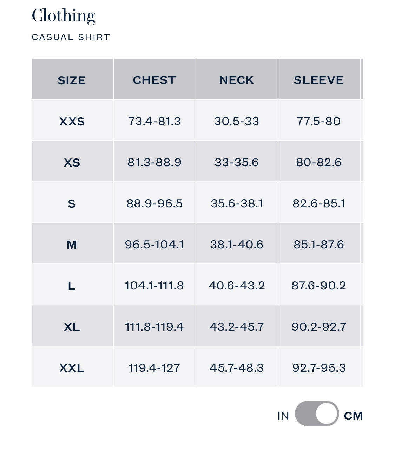
Task: Click chest value 96.5-104.1 for size M
Action: pyautogui.click(x=154, y=244)
